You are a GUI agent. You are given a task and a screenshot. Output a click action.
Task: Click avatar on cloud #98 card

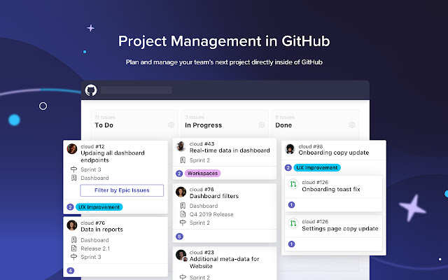tap(290, 149)
